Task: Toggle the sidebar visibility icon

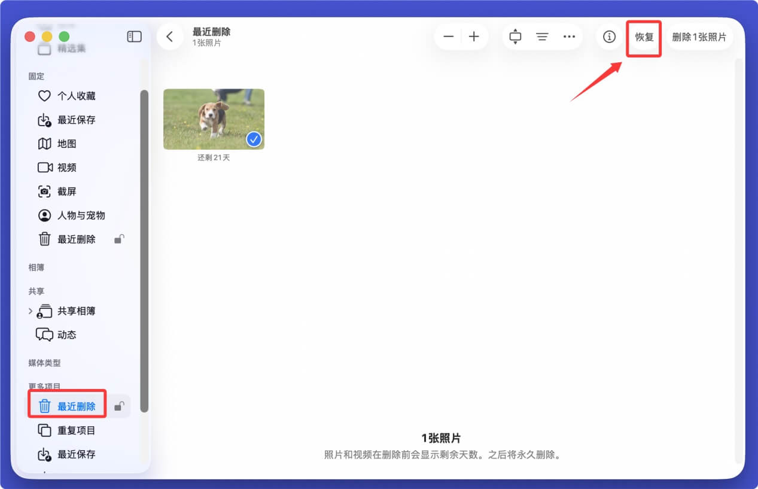Action: tap(134, 37)
